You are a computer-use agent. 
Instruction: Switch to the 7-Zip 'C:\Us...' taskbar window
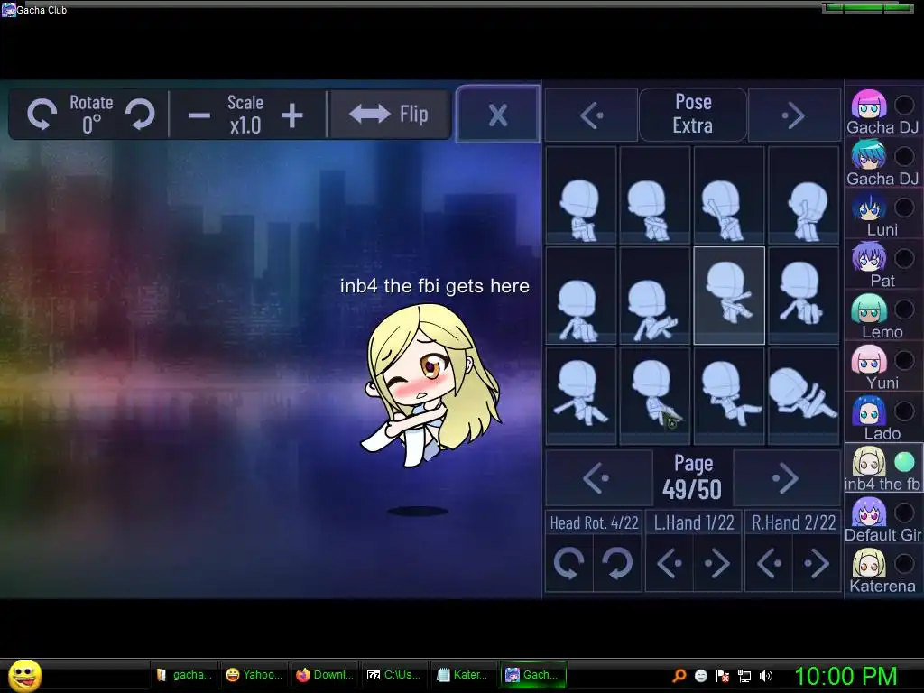[x=394, y=675]
